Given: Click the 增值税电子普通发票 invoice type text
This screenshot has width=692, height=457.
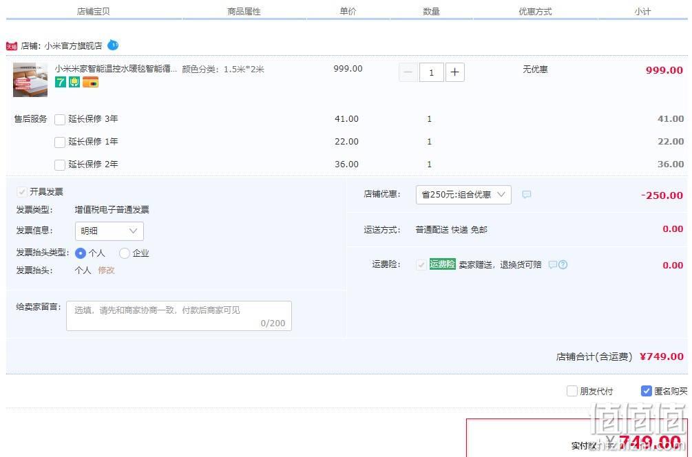Looking at the screenshot, I should [112, 210].
